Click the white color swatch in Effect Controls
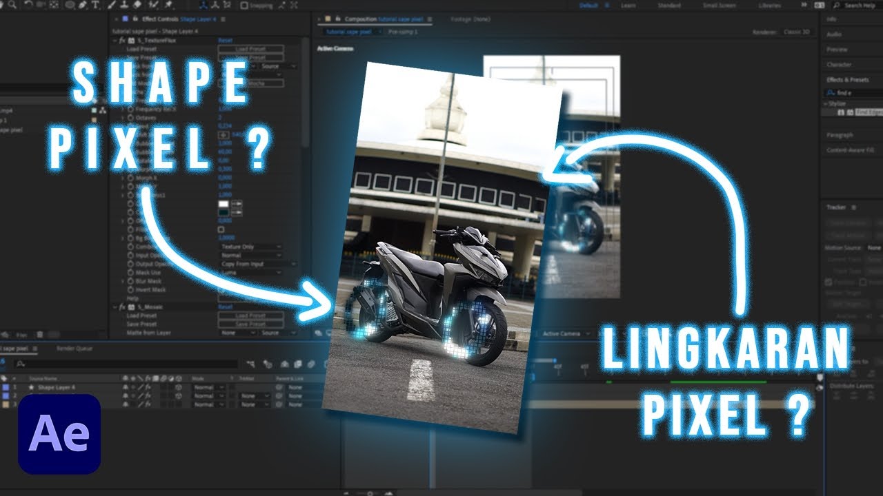This screenshot has height=496, width=883. pos(224,204)
